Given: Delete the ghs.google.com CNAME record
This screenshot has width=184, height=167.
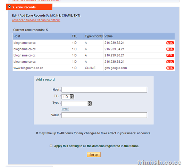Looking at the screenshot, I should pyautogui.click(x=170, y=68).
